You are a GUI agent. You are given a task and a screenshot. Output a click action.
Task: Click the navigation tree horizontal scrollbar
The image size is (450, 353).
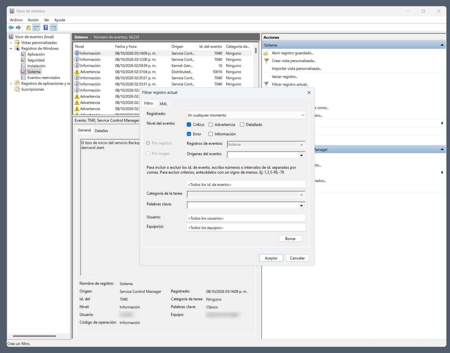tap(34, 336)
